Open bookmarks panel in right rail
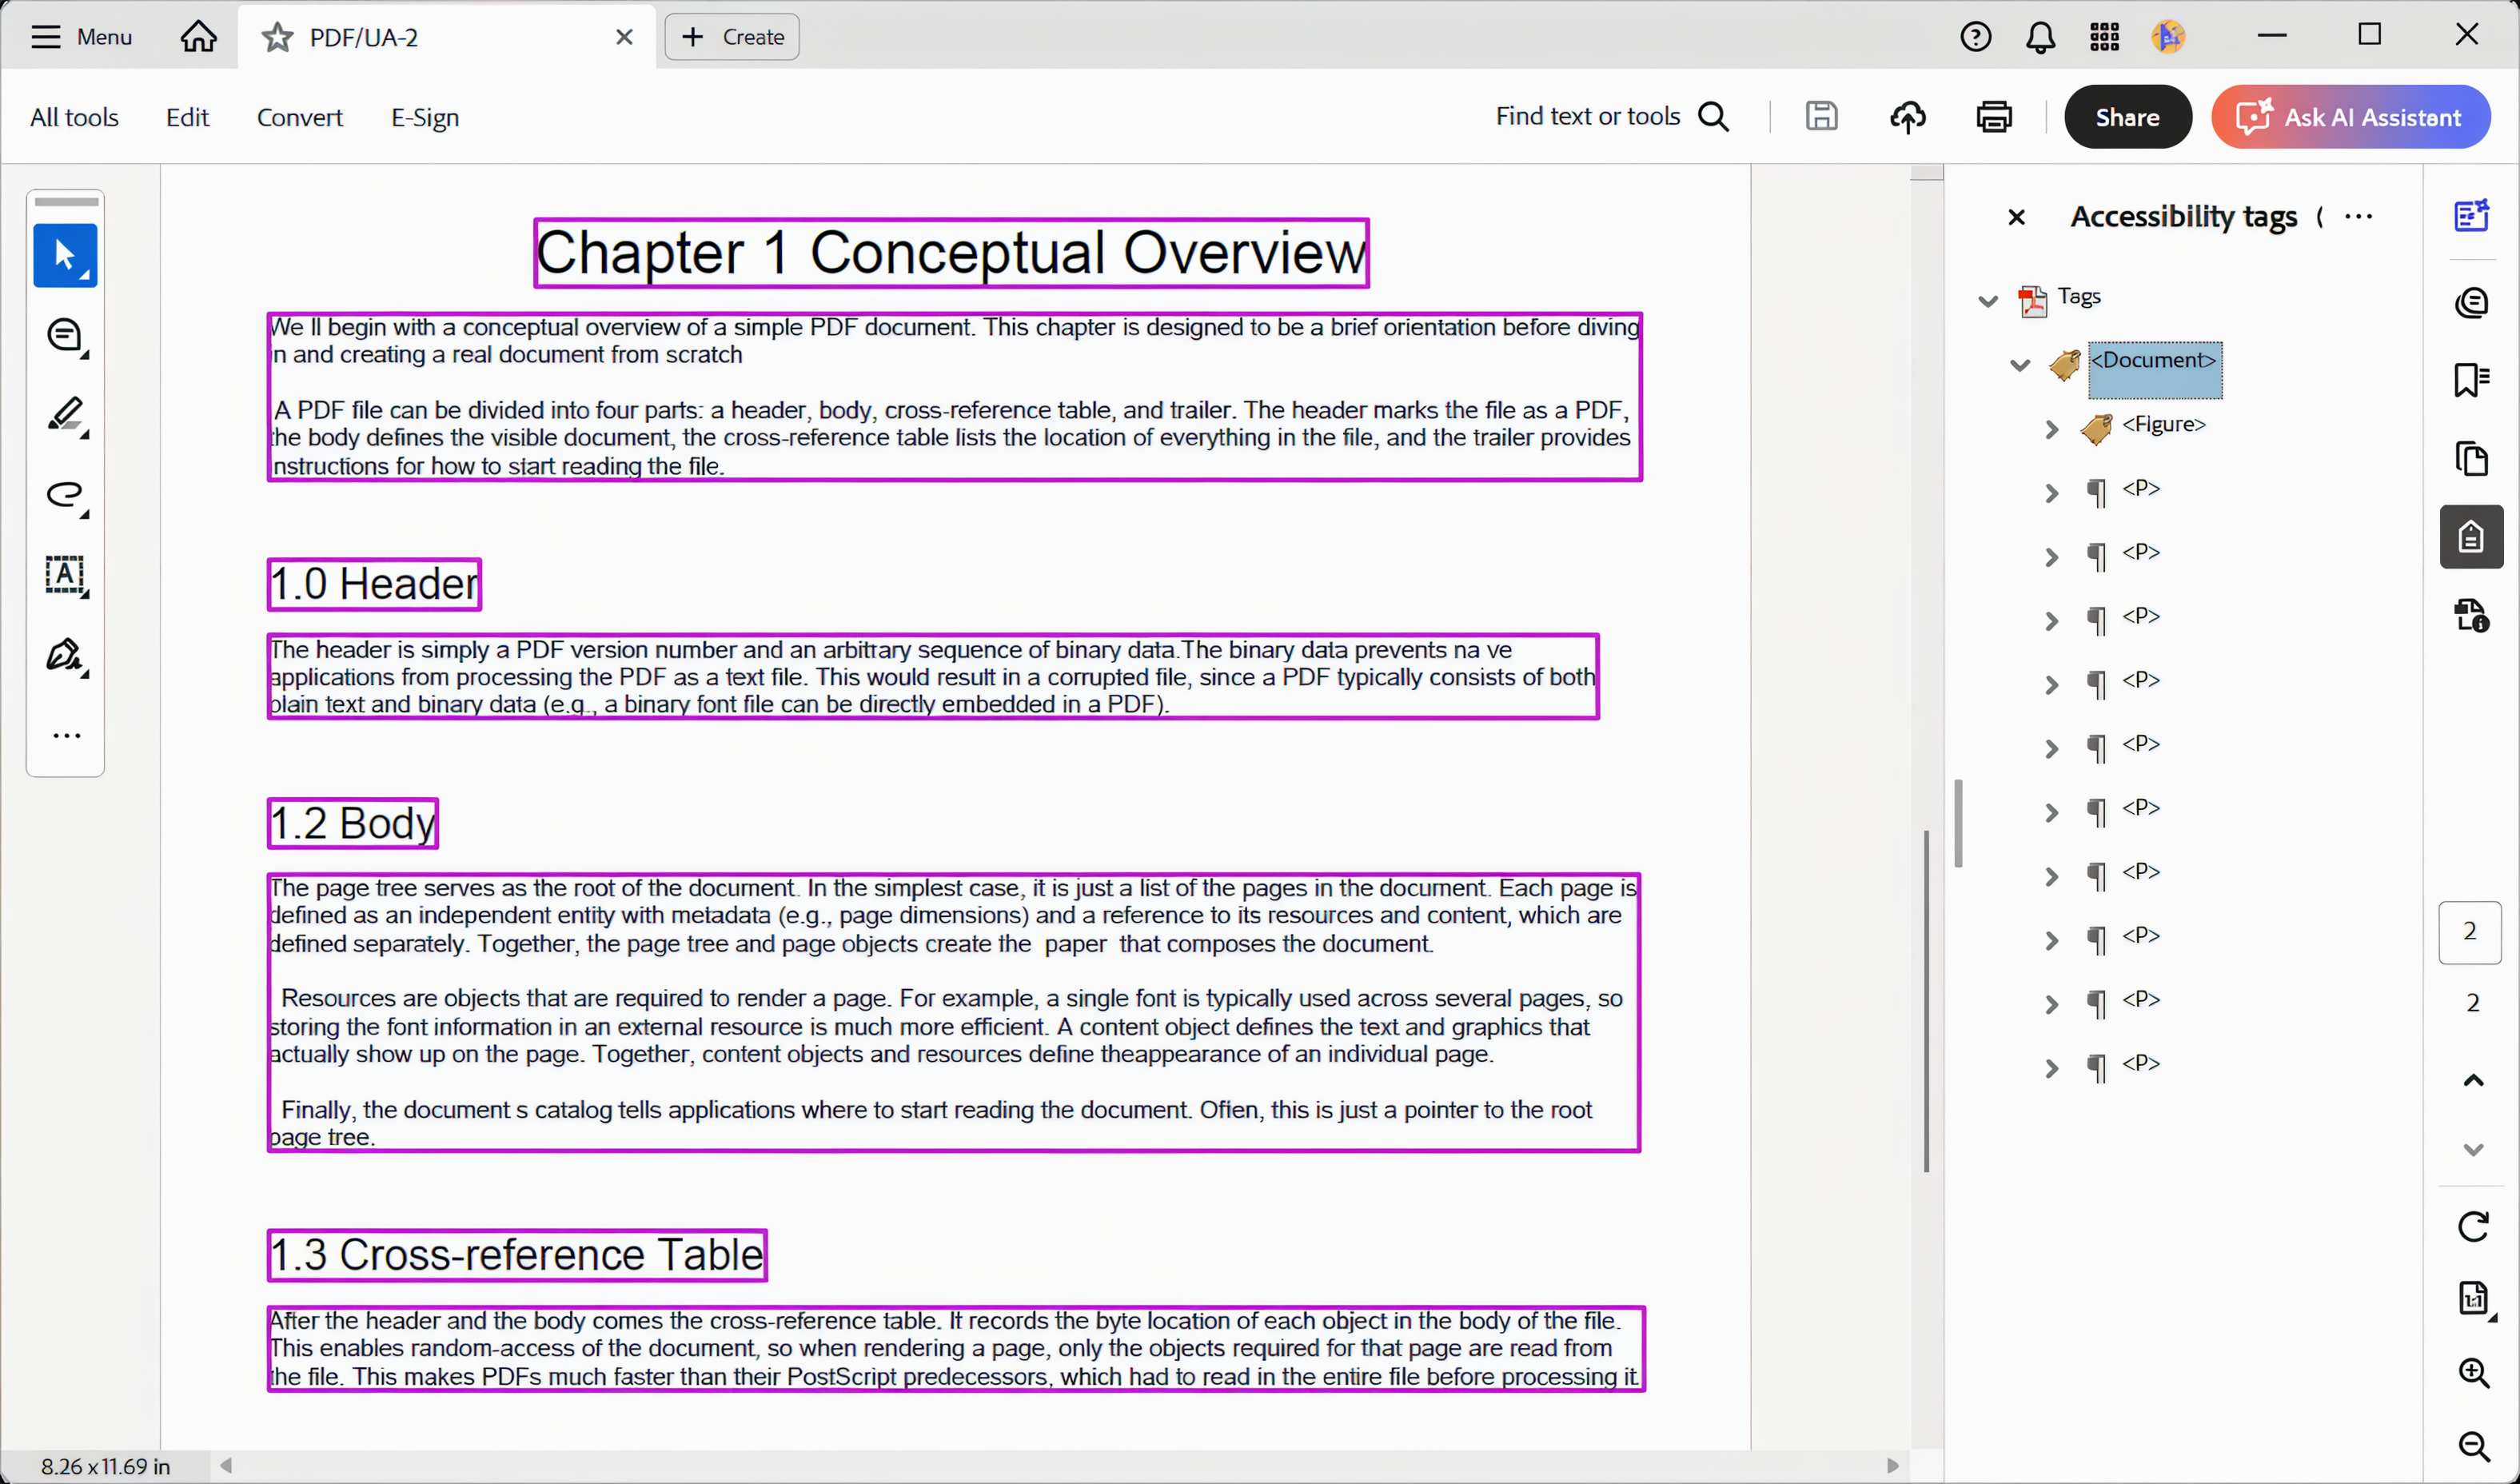The width and height of the screenshot is (2520, 1484). tap(2471, 380)
